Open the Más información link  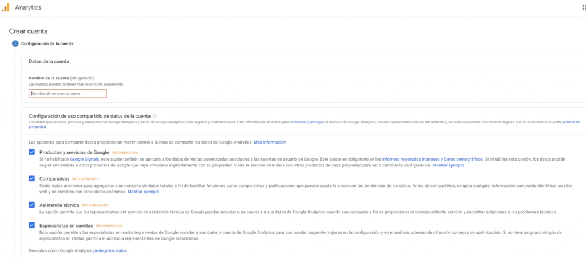click(270, 142)
